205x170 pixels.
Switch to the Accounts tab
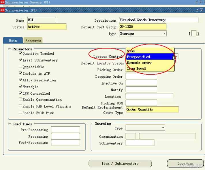click(x=33, y=41)
